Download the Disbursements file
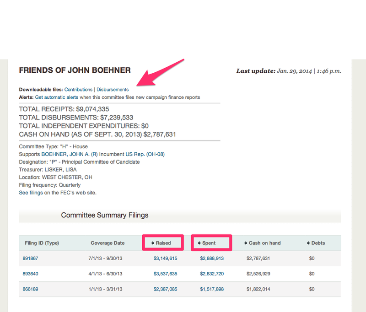Screen dimensions: 366x312 tap(113, 90)
